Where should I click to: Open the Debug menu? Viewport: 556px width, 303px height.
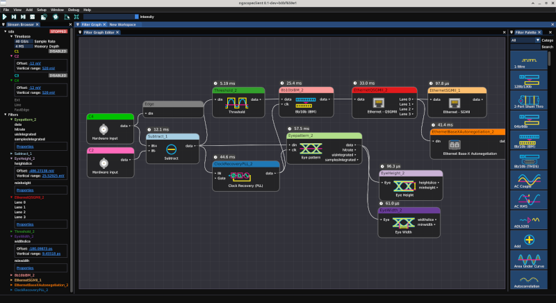[x=74, y=10]
